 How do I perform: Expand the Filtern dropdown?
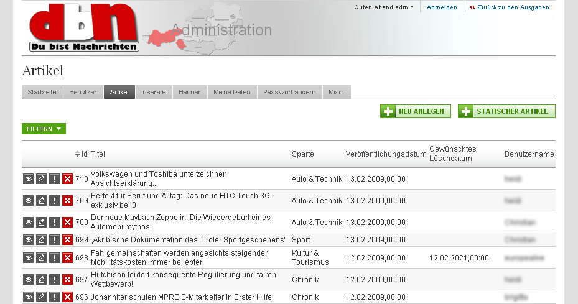[x=44, y=129]
